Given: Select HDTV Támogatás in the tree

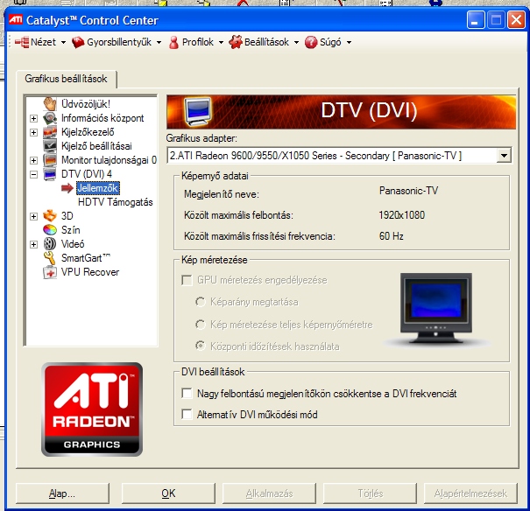Looking at the screenshot, I should (116, 202).
